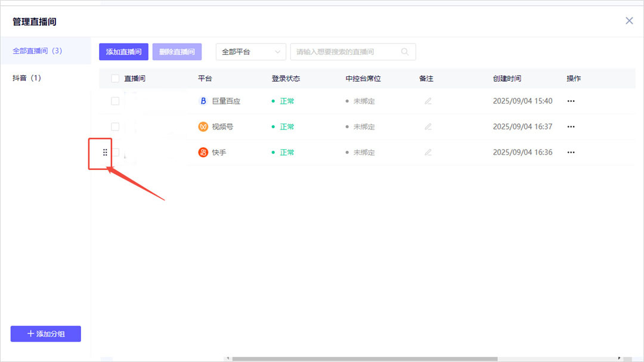This screenshot has height=362, width=644.
Task: Close the 管理直播间 dialog
Action: [629, 21]
